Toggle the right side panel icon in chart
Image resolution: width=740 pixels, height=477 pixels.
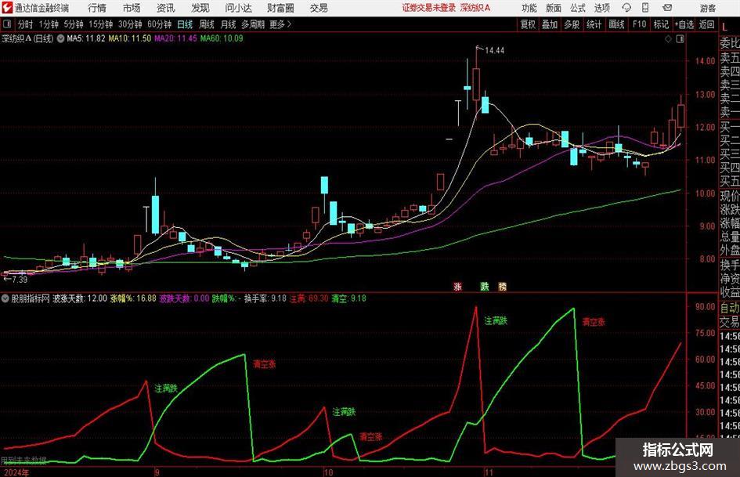(680, 39)
